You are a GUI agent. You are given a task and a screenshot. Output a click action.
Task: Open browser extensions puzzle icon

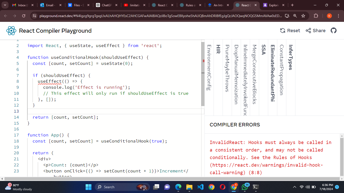(x=316, y=16)
